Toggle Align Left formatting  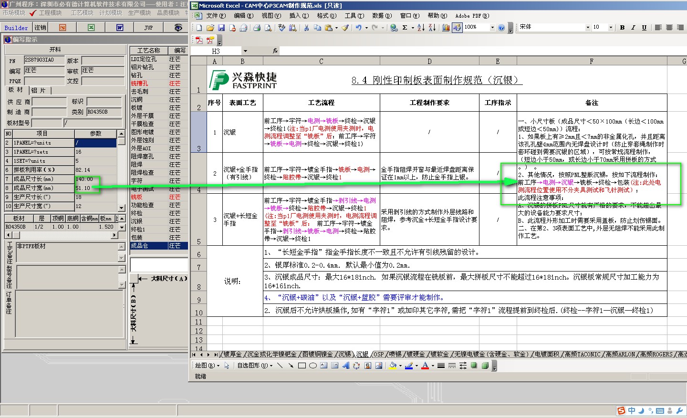[x=658, y=28]
